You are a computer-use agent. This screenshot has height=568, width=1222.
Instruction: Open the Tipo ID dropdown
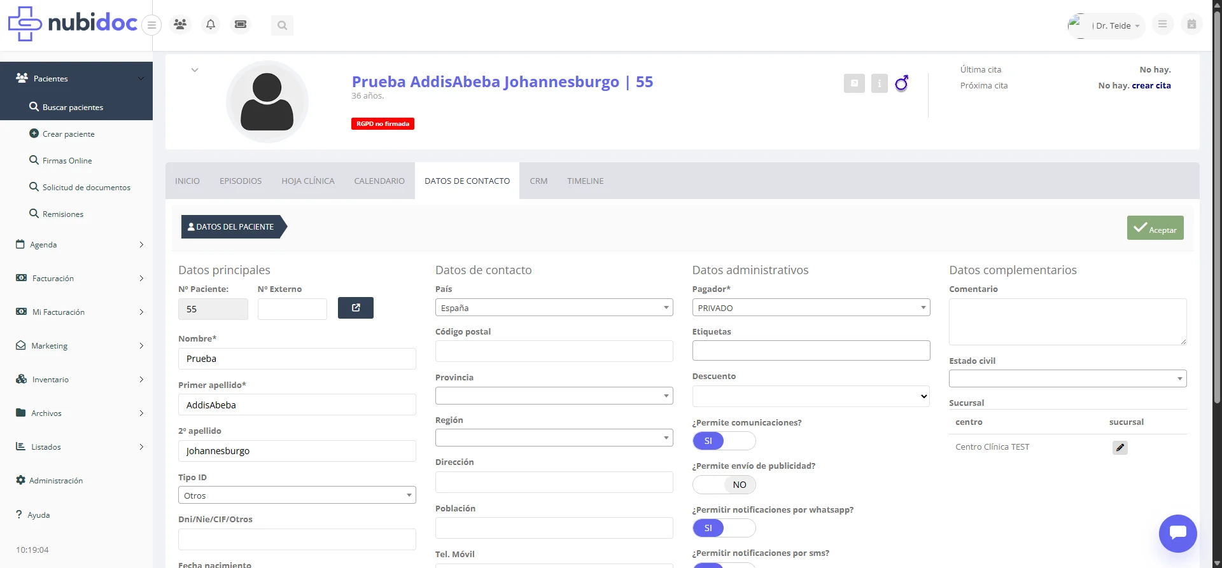click(297, 495)
